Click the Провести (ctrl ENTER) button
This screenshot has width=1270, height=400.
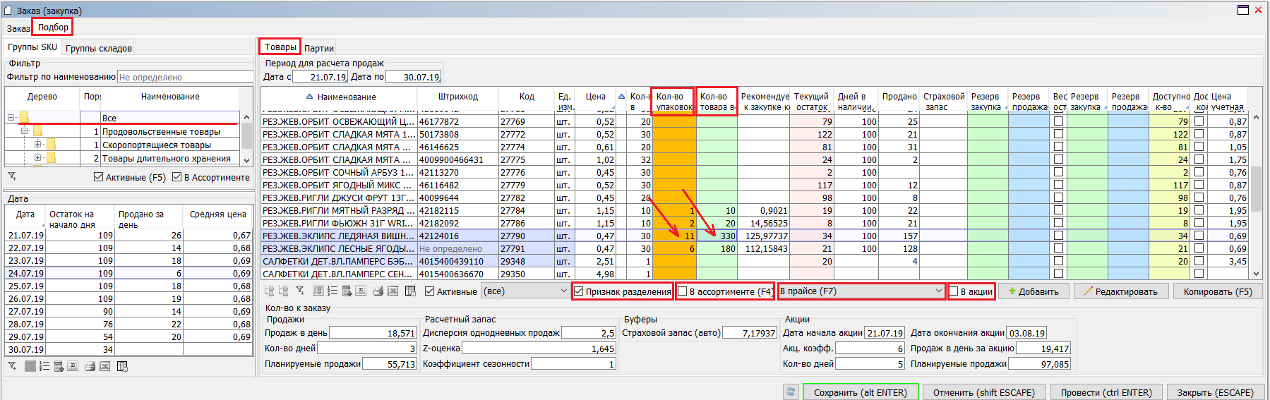click(x=1105, y=392)
